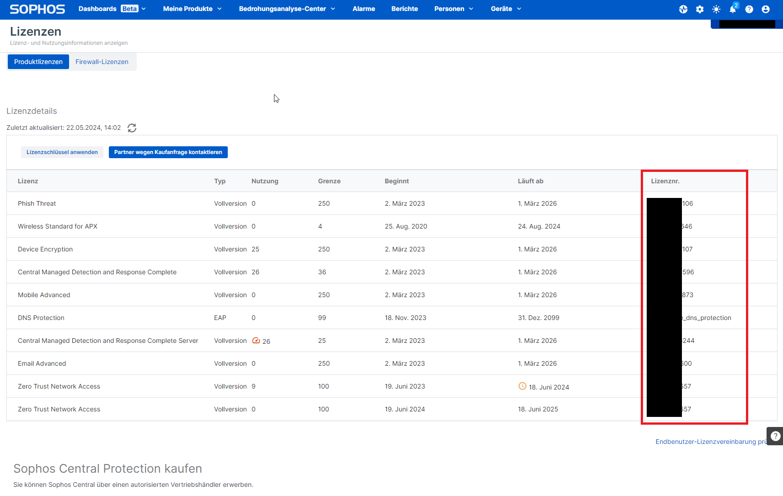This screenshot has height=496, width=783.
Task: Open the Alarme menu item
Action: (x=364, y=9)
